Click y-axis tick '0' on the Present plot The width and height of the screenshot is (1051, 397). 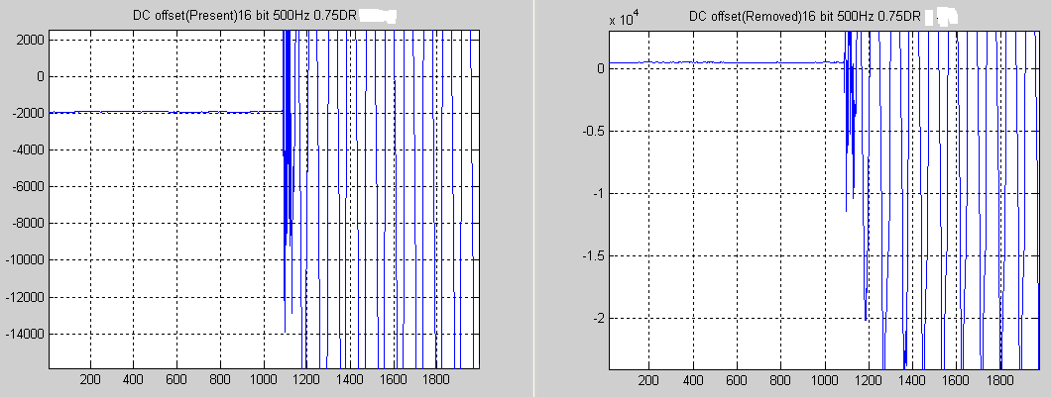coord(41,76)
